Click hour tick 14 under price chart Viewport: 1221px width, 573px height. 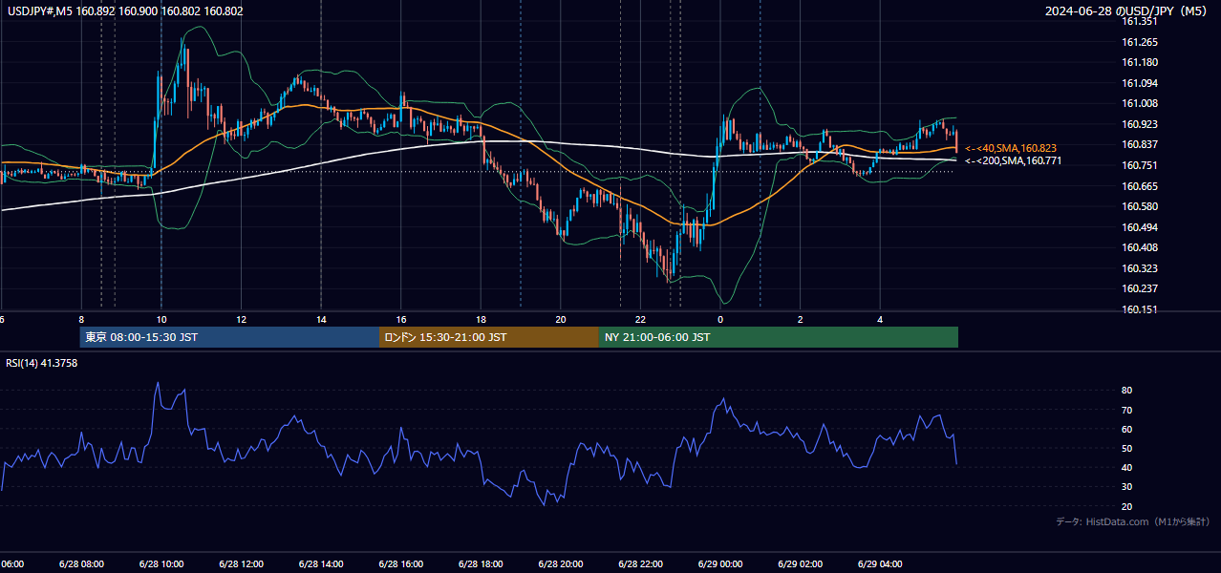pyautogui.click(x=321, y=319)
